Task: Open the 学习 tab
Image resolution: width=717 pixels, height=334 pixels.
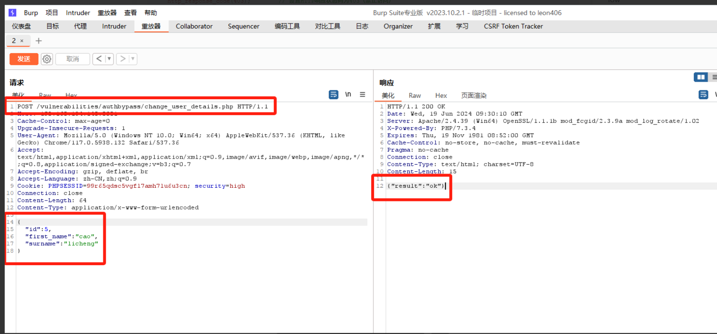Action: pyautogui.click(x=462, y=26)
